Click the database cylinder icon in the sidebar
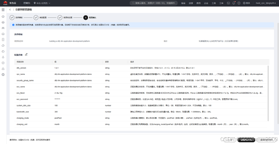 click(3, 40)
